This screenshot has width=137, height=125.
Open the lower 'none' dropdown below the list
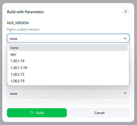[68, 93]
